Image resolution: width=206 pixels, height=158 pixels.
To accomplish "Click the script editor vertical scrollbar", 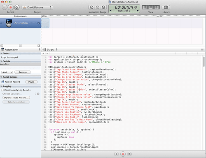I will coord(204,62).
